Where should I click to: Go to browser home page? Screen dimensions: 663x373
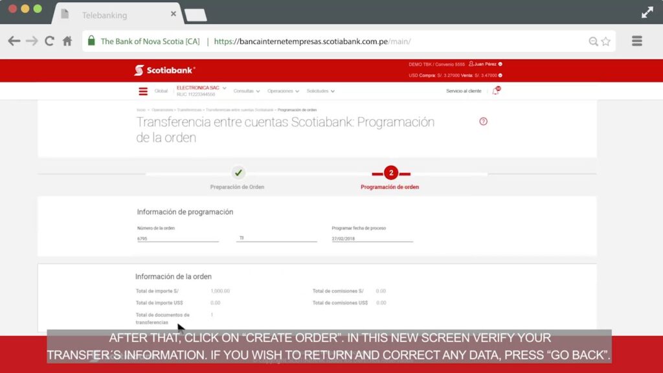pos(67,41)
